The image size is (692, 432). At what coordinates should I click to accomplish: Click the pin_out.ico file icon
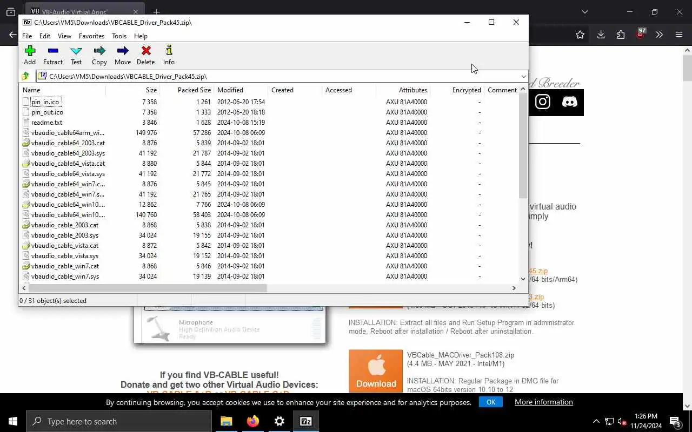[26, 112]
